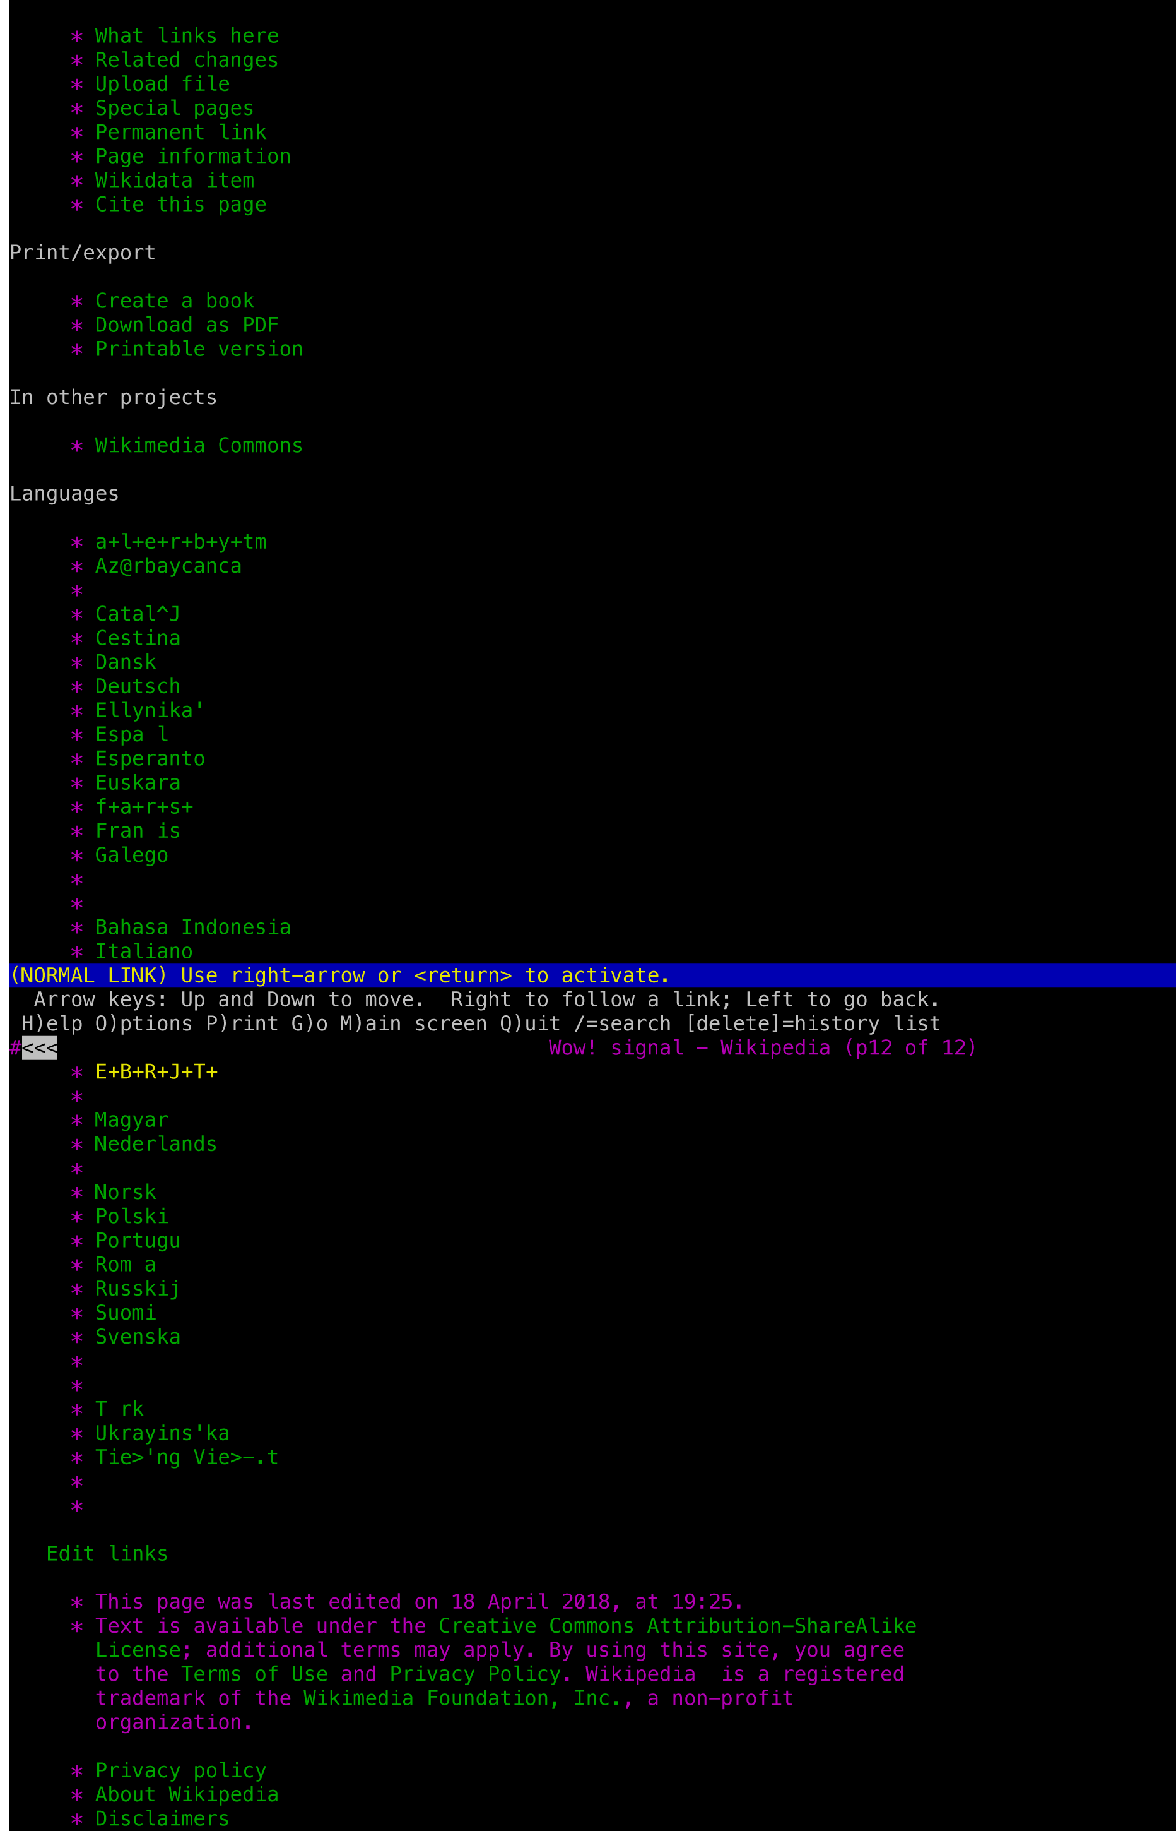Select the 'Catal^J' language link

[x=138, y=614]
